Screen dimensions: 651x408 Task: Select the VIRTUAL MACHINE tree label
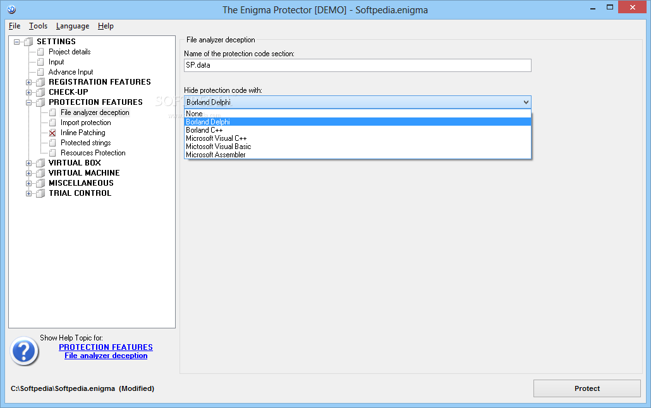point(84,173)
